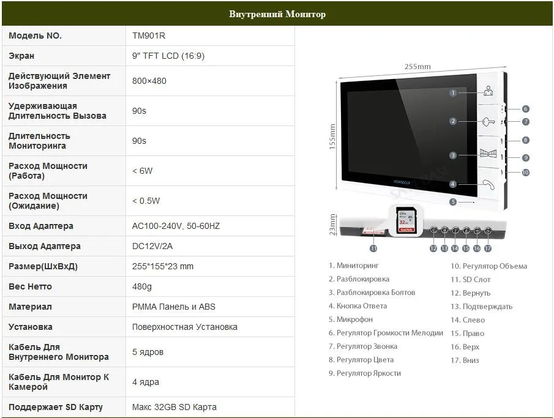Screen dimensions: 554x418
Task: Click the gate unlock icon on the device
Action: [488, 154]
